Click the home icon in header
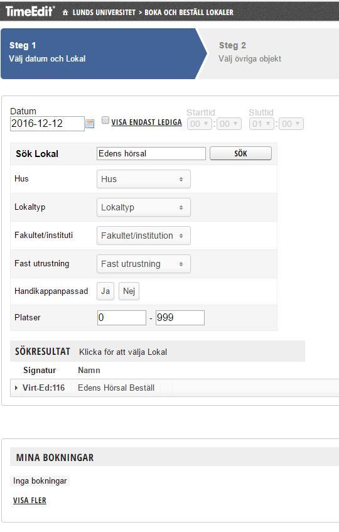339x532 pixels. pyautogui.click(x=65, y=13)
